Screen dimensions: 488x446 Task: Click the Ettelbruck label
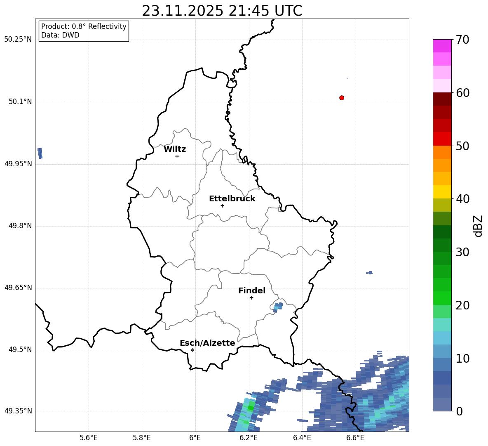tap(232, 199)
